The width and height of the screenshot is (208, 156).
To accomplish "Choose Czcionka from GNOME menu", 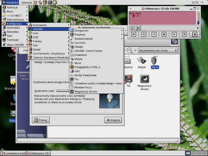I will (96, 43).
